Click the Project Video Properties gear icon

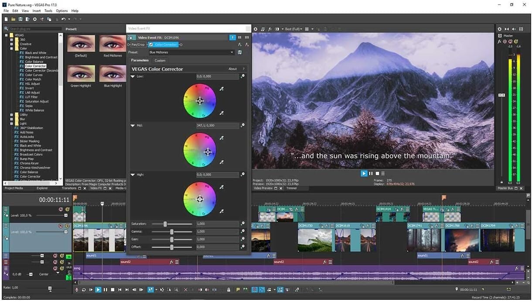[256, 29]
